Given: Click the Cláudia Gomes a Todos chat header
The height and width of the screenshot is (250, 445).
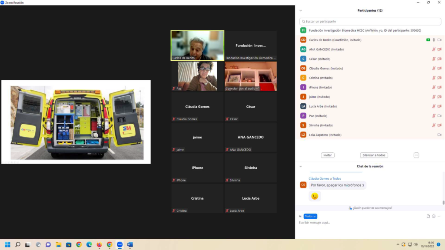Looking at the screenshot, I should 325,178.
